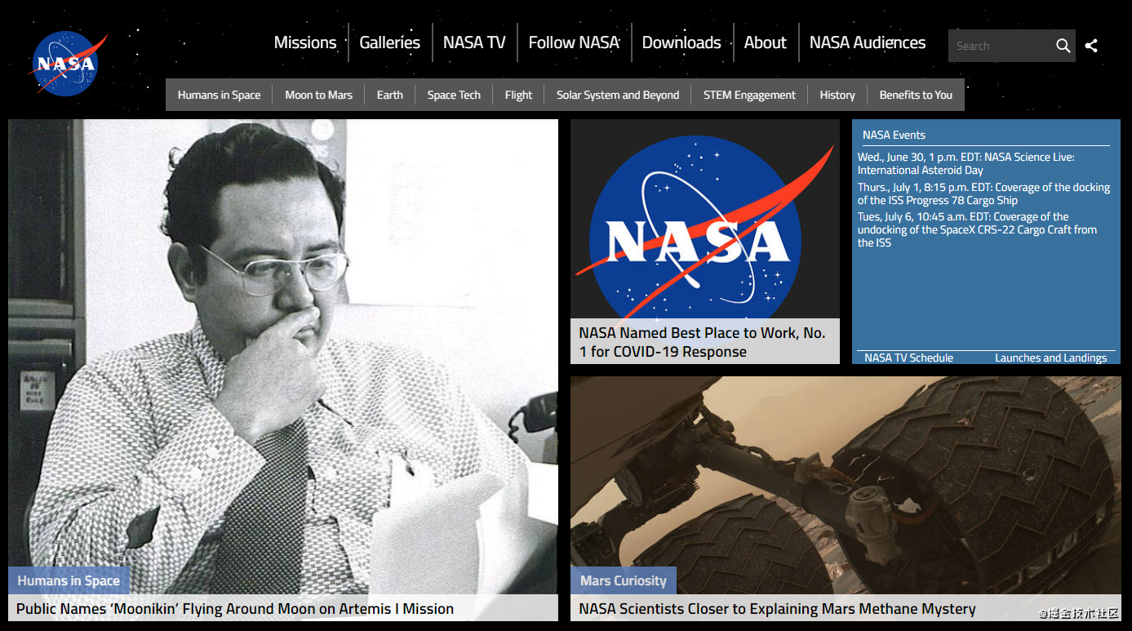Open the share icon menu
Screen dimensions: 1132x631
(1091, 46)
